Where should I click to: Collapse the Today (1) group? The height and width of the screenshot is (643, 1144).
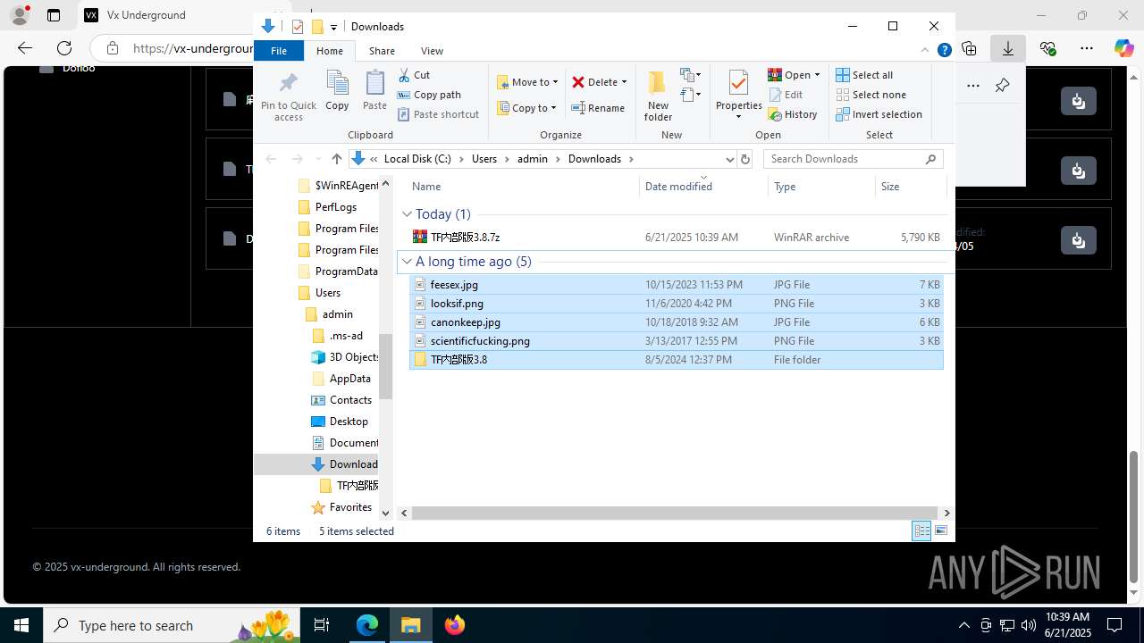tap(407, 214)
